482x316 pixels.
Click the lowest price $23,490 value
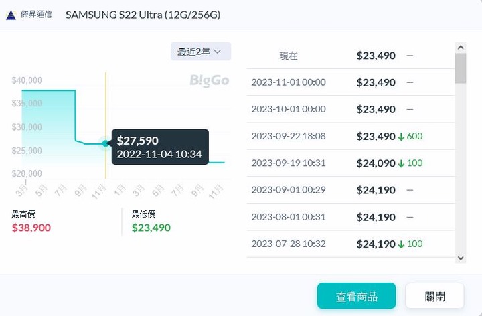[151, 228]
